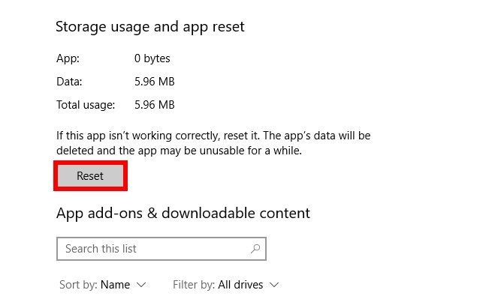Expand the chevron next to All drives

274,285
